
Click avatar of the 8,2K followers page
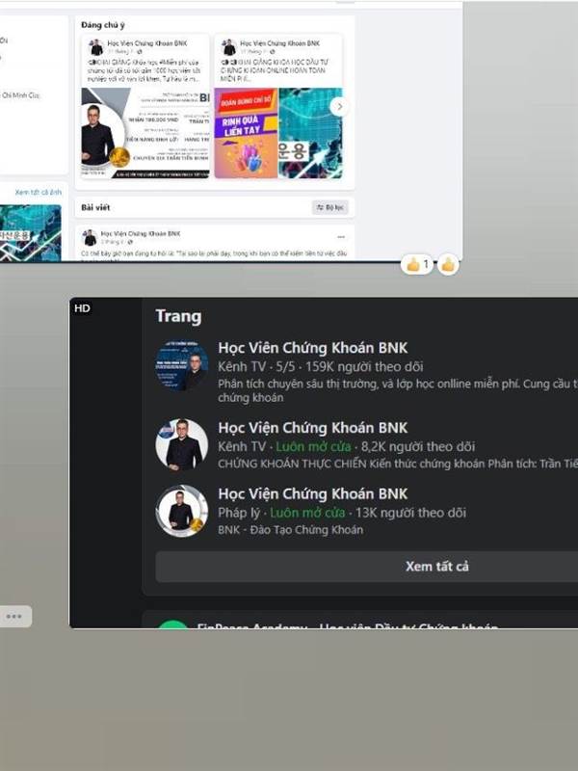182,444
